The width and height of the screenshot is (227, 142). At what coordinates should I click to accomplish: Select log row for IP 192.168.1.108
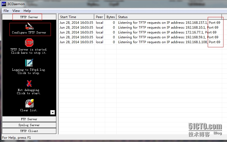(140, 42)
